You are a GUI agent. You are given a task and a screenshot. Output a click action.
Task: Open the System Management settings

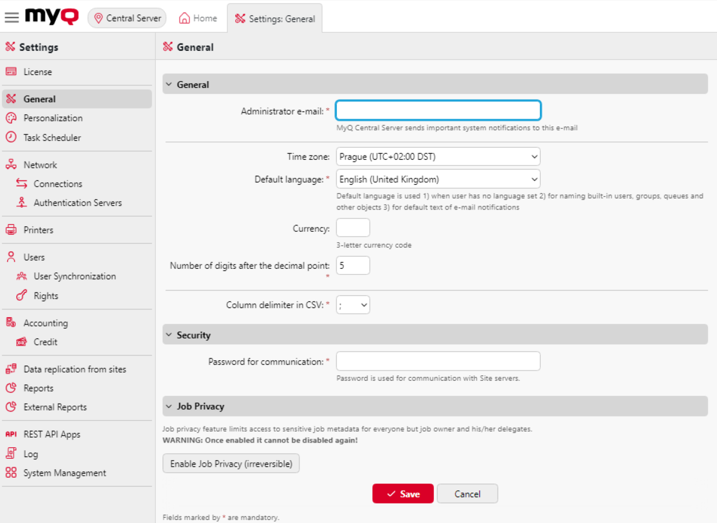tap(10, 473)
